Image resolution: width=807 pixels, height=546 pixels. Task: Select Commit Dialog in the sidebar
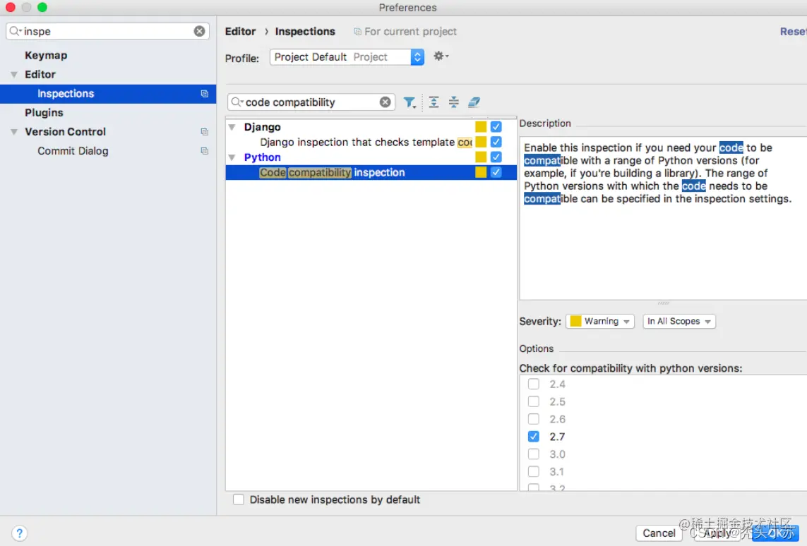pyautogui.click(x=73, y=151)
